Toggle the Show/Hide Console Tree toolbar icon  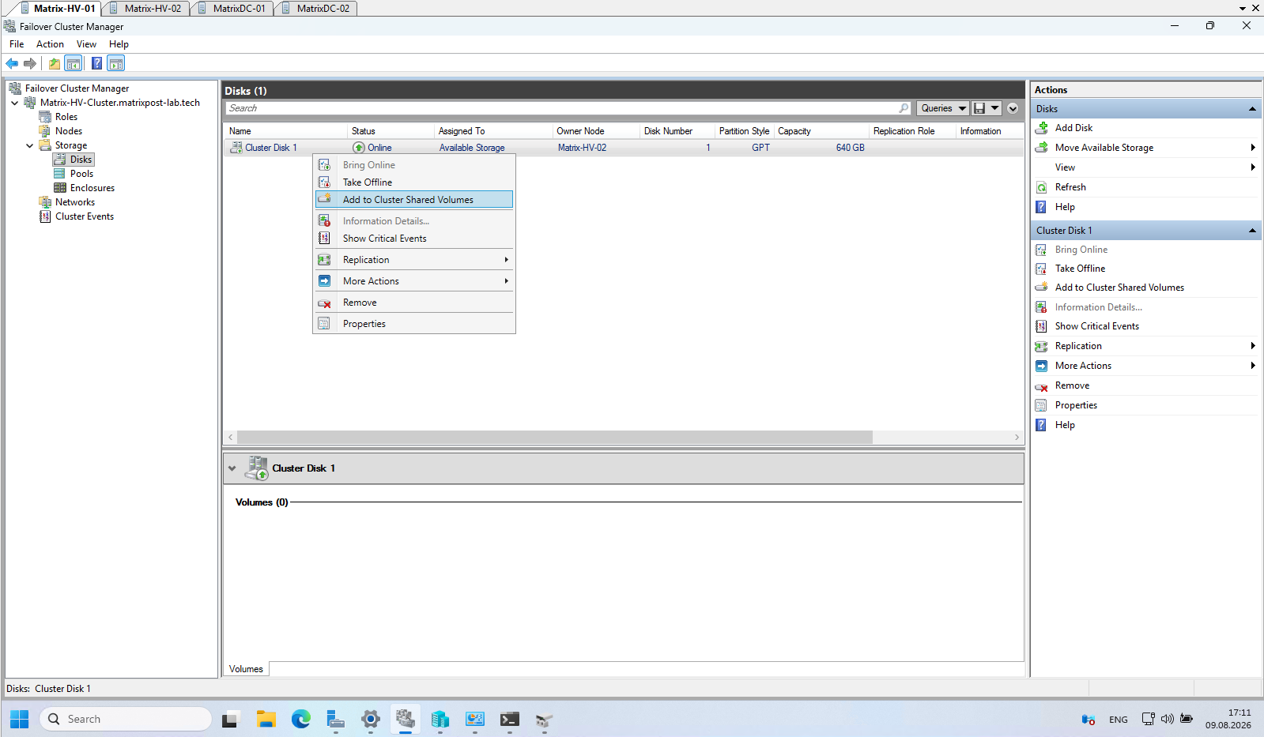pos(73,63)
